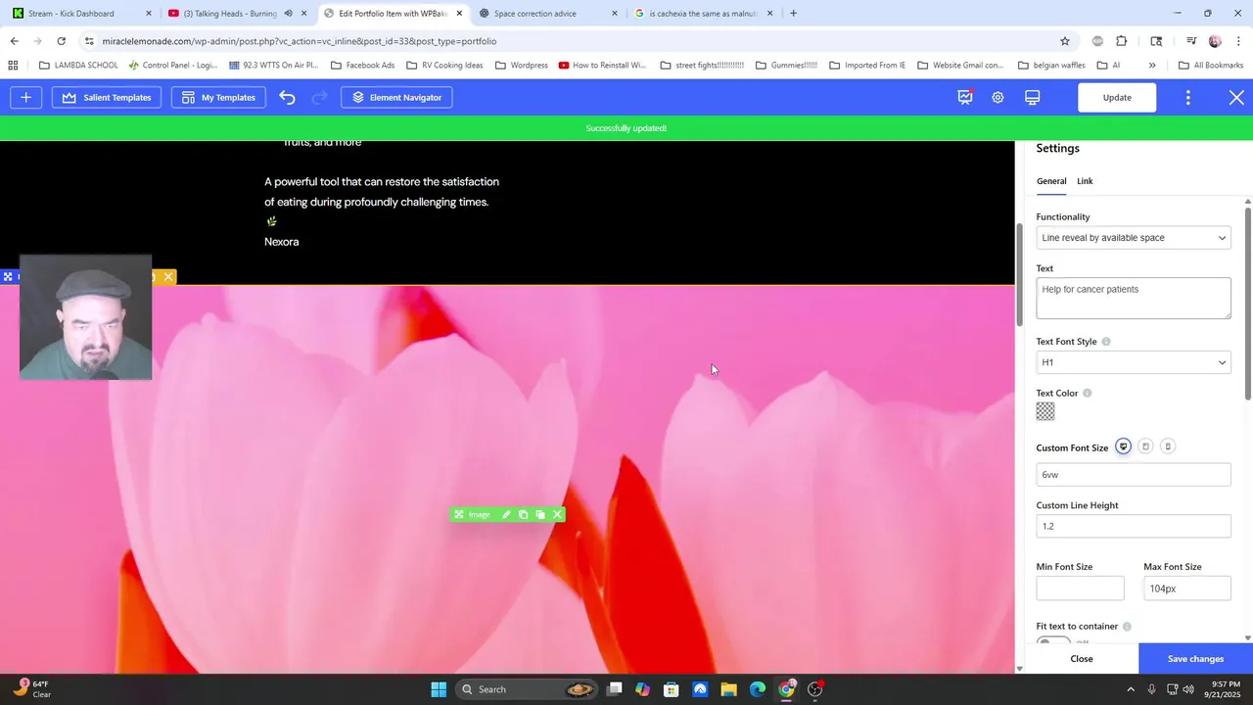Open the Windows Start menu

pos(439,689)
